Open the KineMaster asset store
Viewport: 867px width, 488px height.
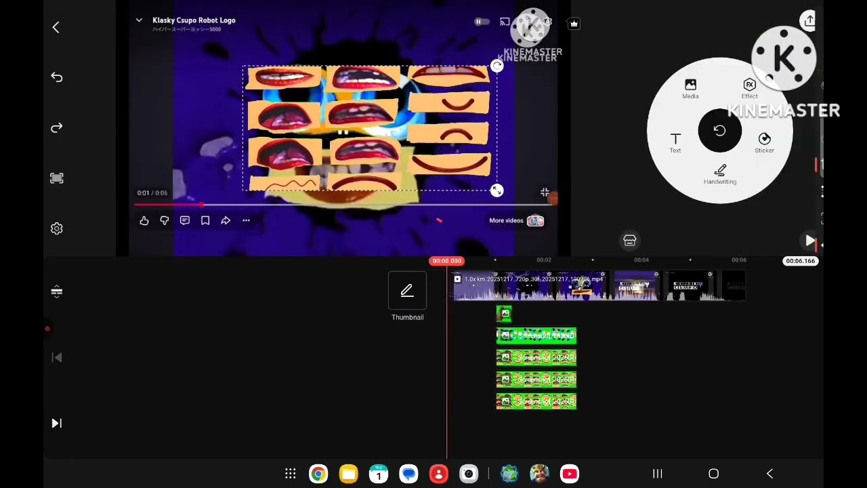[x=630, y=241]
